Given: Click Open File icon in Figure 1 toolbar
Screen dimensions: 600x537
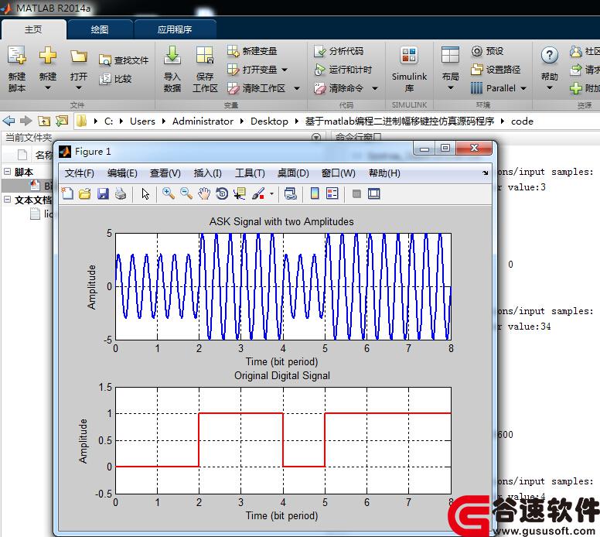Looking at the screenshot, I should (85, 193).
